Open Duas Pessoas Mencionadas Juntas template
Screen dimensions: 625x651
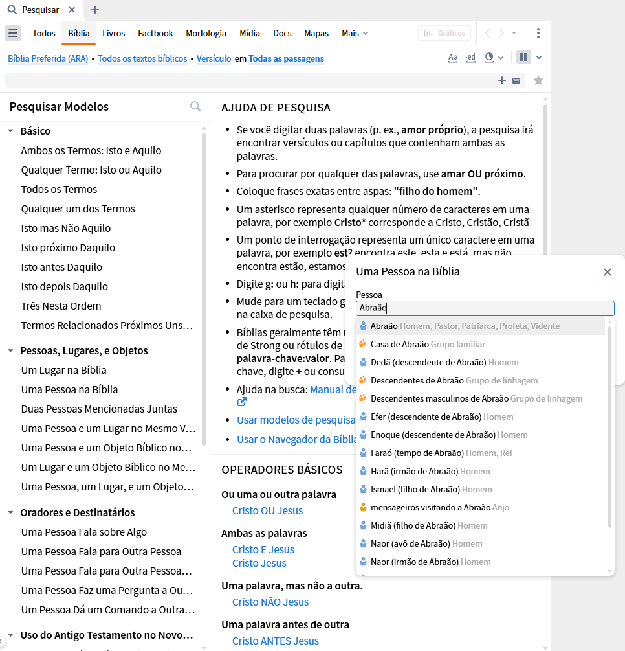(x=99, y=409)
